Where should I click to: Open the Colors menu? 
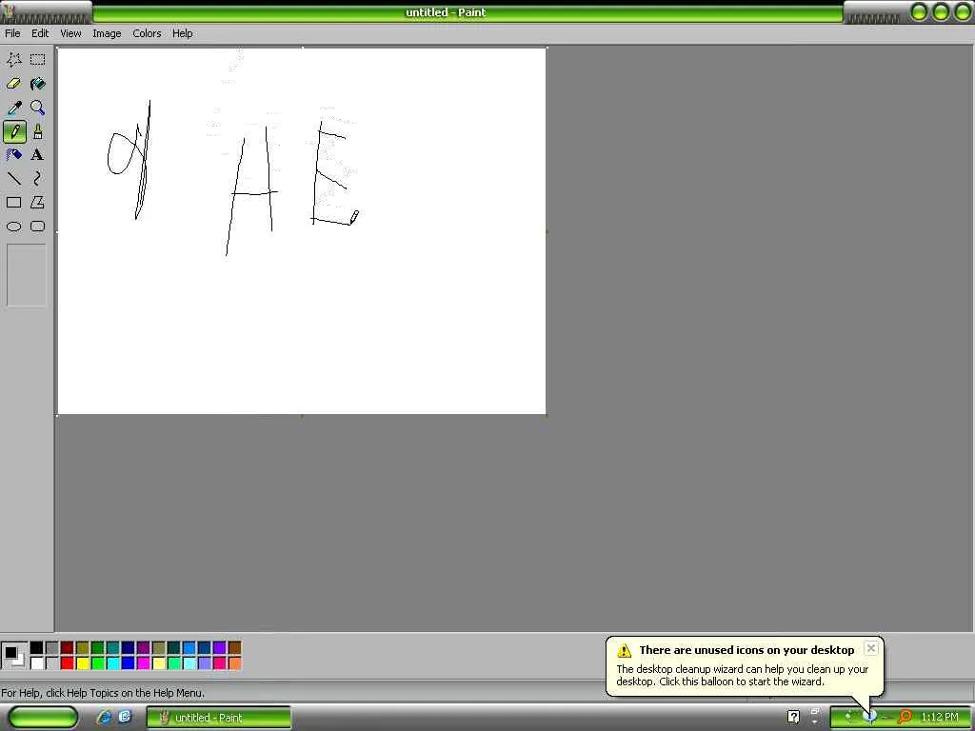click(x=147, y=33)
